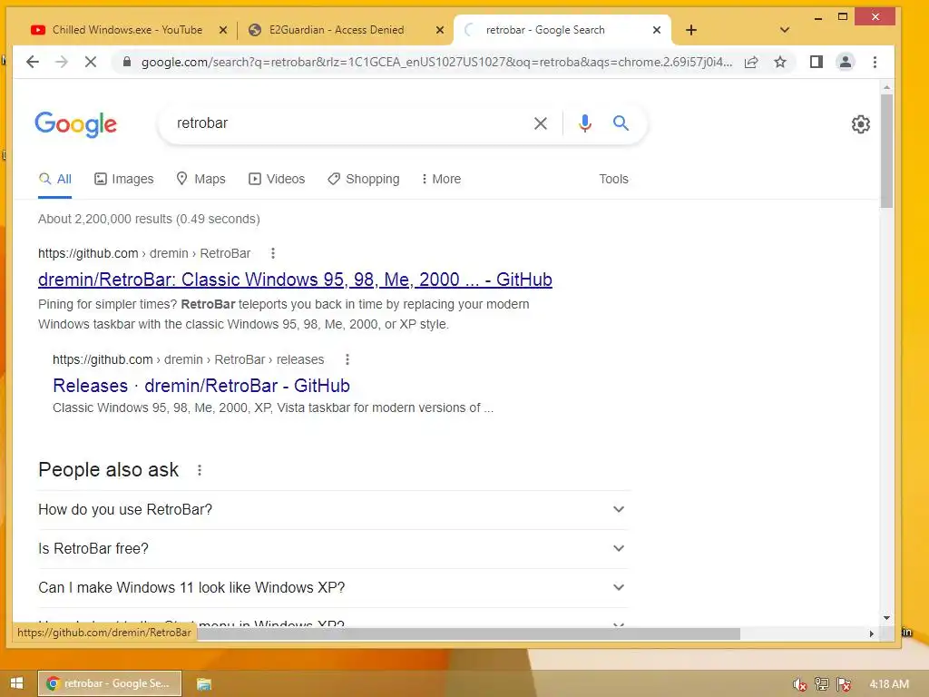The image size is (929, 697).
Task: Select the All results tab
Action: click(x=55, y=179)
